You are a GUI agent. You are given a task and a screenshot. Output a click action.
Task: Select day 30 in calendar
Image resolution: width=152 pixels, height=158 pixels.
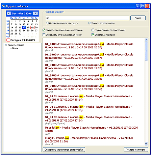click(20, 34)
